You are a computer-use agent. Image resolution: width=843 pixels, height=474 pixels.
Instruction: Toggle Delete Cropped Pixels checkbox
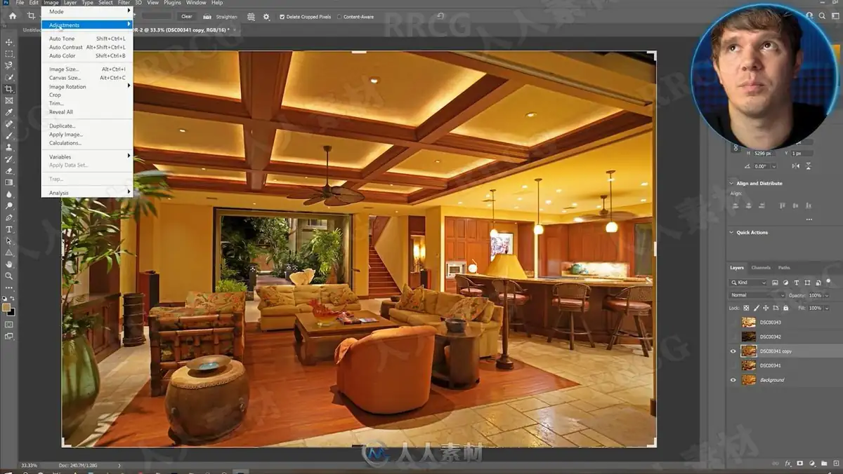(x=282, y=16)
